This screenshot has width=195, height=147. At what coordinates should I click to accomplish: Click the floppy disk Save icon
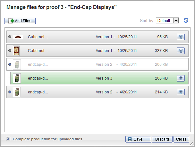130,139
